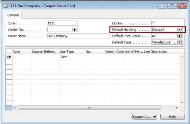Click into the Issuer Name field
The height and width of the screenshot is (124, 190).
(x=78, y=36)
